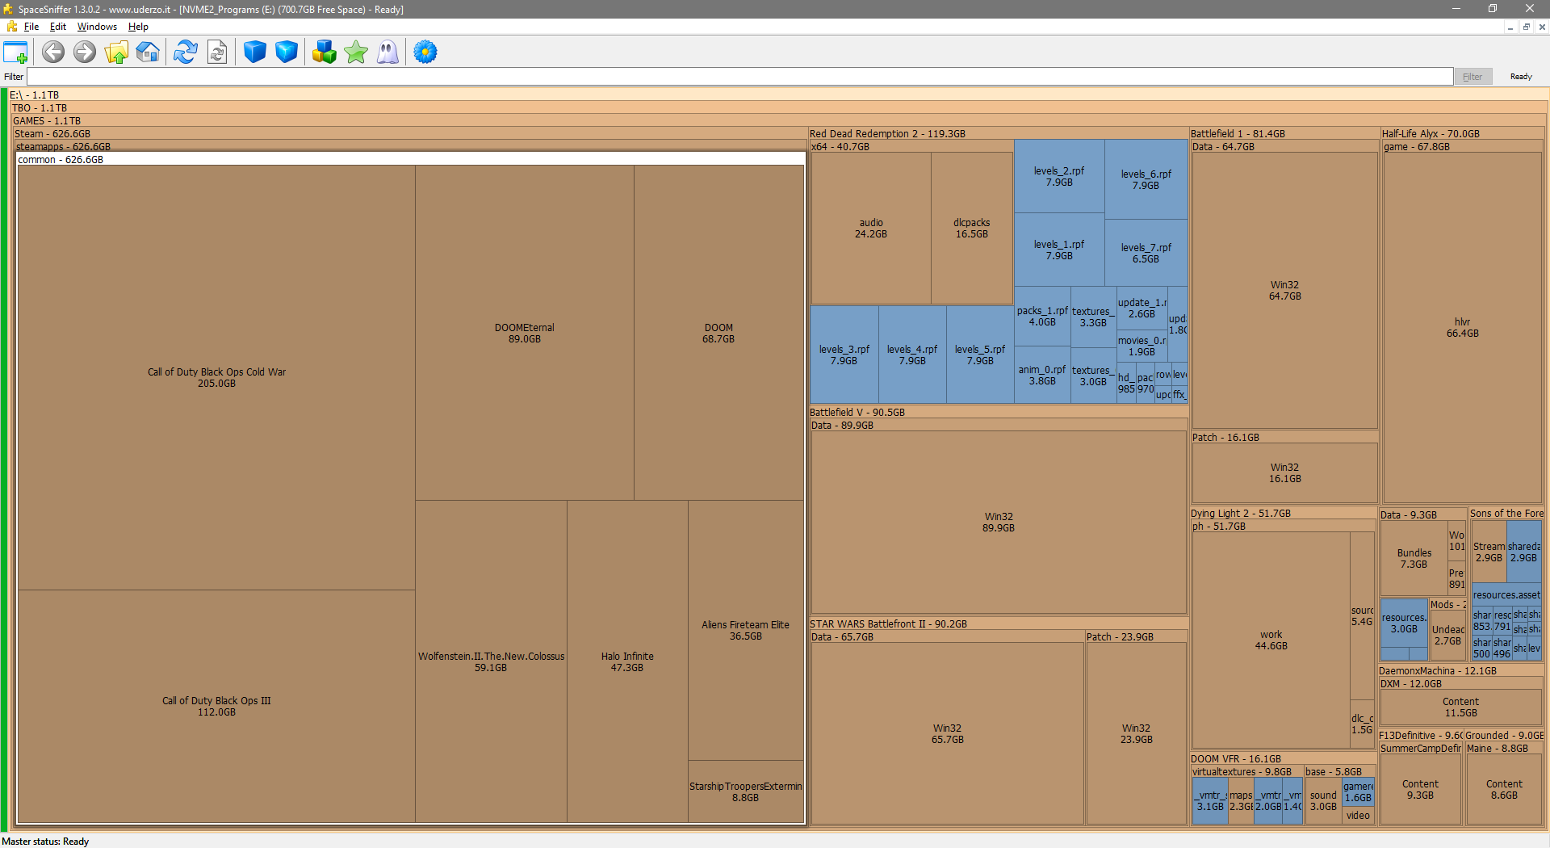This screenshot has width=1550, height=848.
Task: Select file packs_1.rpf 4.0GB
Action: [x=1042, y=316]
